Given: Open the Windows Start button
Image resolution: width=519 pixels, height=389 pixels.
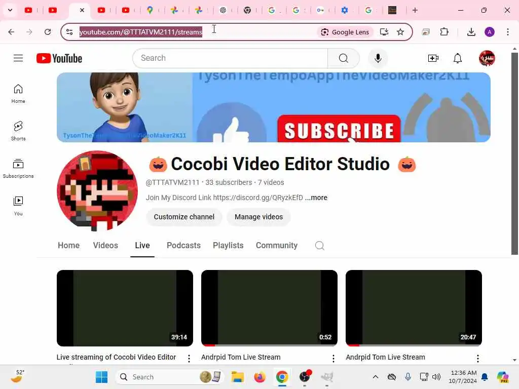Looking at the screenshot, I should click(101, 377).
